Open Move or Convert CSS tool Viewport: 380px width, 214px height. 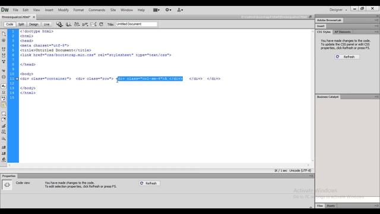point(4,139)
